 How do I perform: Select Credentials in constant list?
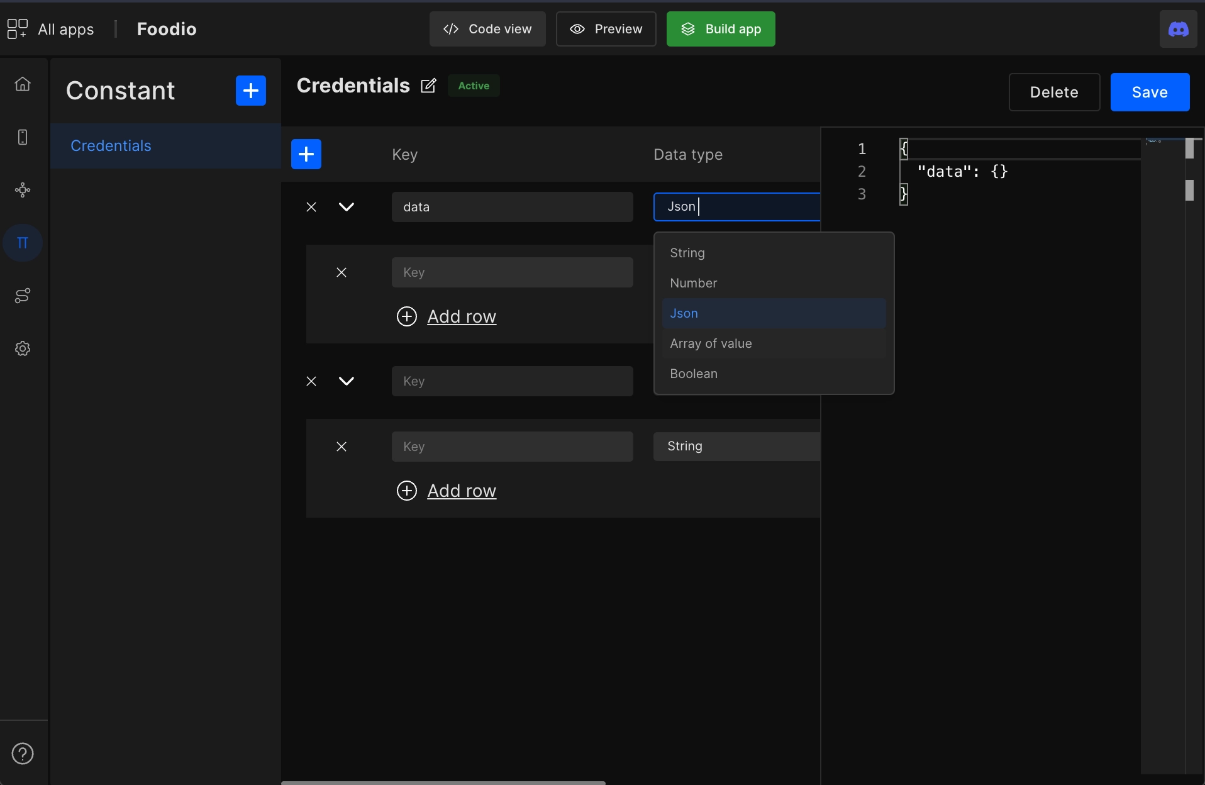(165, 146)
